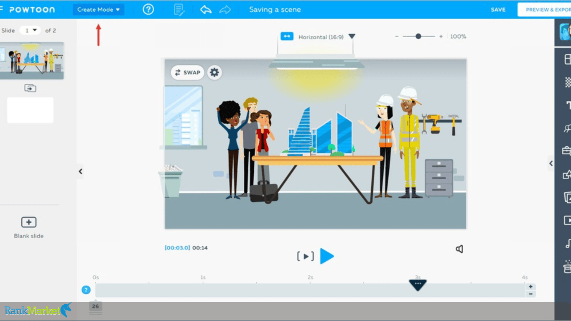Play the Powtoon from start
Image resolution: width=571 pixels, height=321 pixels.
point(327,256)
